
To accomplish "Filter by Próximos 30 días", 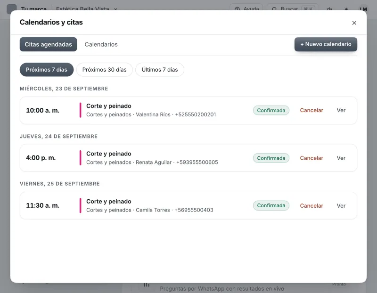I will pyautogui.click(x=104, y=70).
